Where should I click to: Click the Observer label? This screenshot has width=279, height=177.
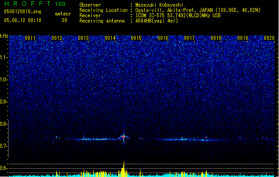point(90,5)
